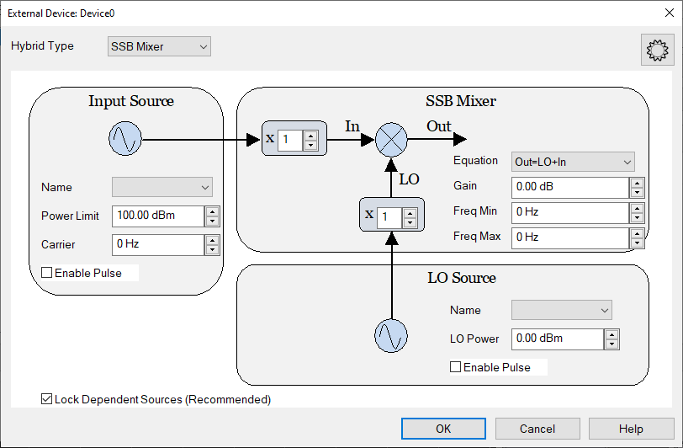Increase Freq Max with the up arrow
This screenshot has height=448, width=683.
point(637,233)
